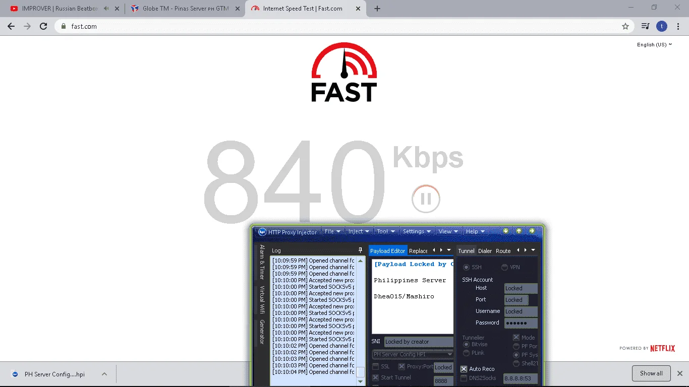The width and height of the screenshot is (689, 387).
Task: Close the Globe TM Pinas Server tab
Action: [x=238, y=9]
